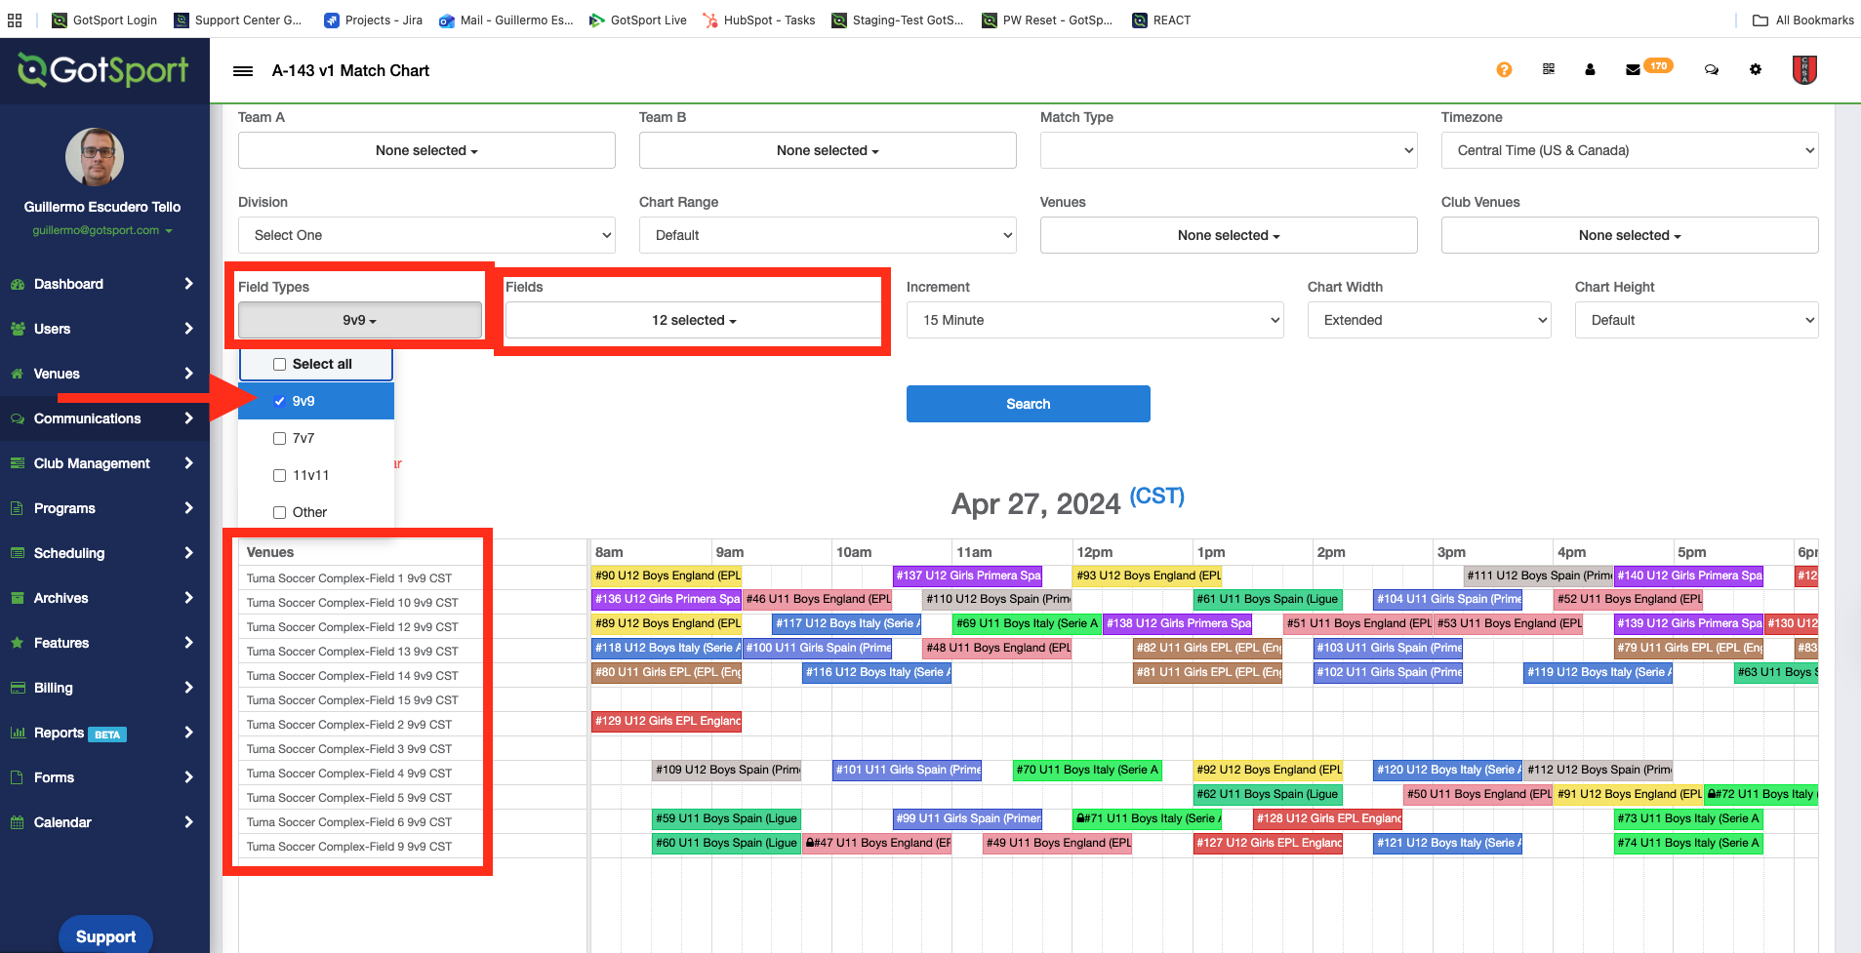Open the settings gear icon

(1756, 70)
